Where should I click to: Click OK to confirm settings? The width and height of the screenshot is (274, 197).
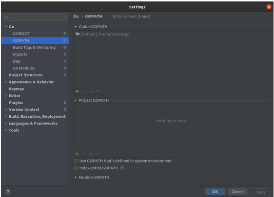coord(215,192)
